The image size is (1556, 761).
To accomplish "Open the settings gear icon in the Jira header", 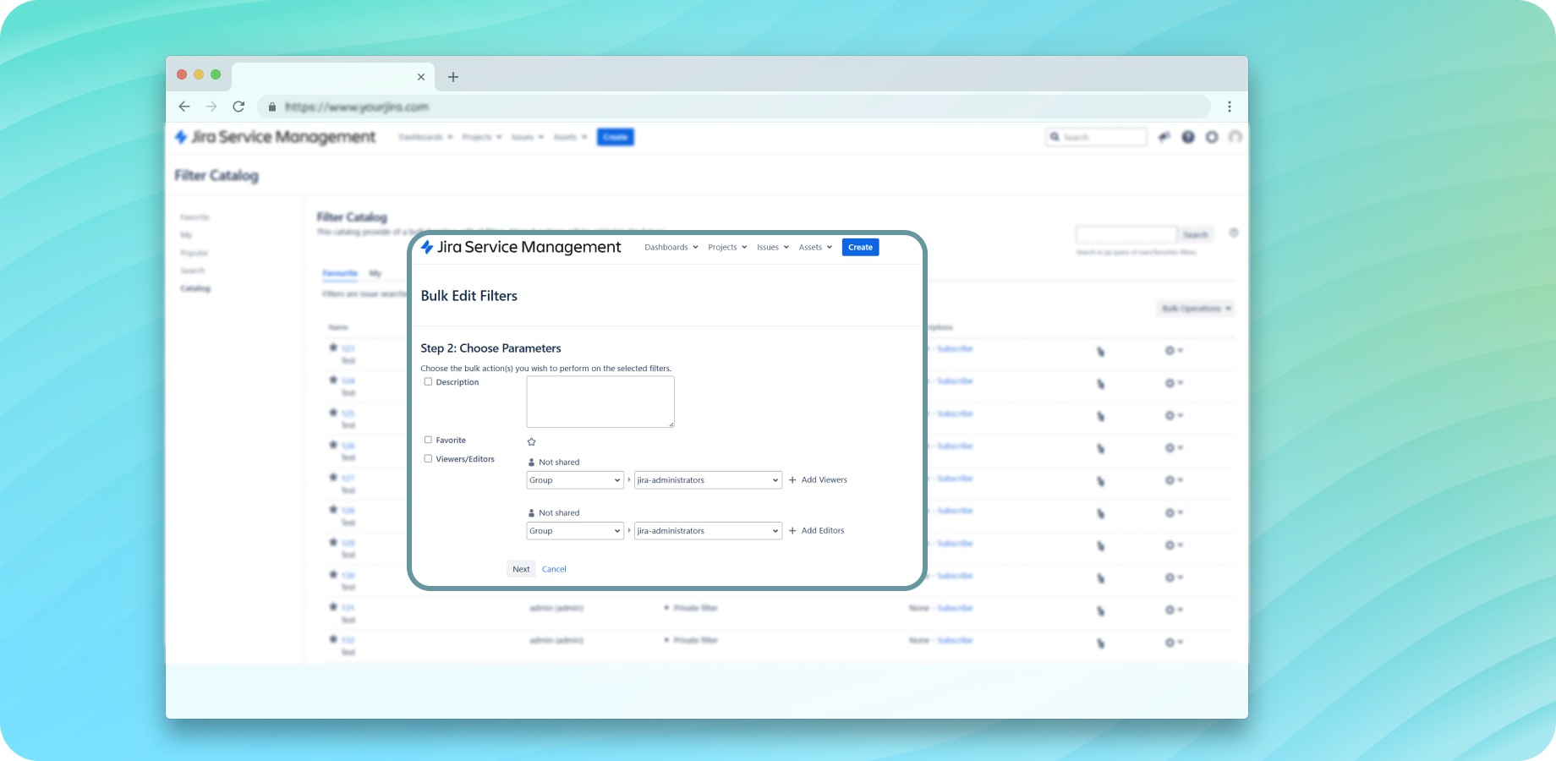I will 1212,137.
